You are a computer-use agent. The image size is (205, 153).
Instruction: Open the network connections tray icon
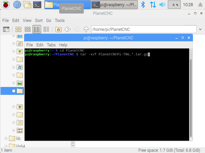coord(153,5)
